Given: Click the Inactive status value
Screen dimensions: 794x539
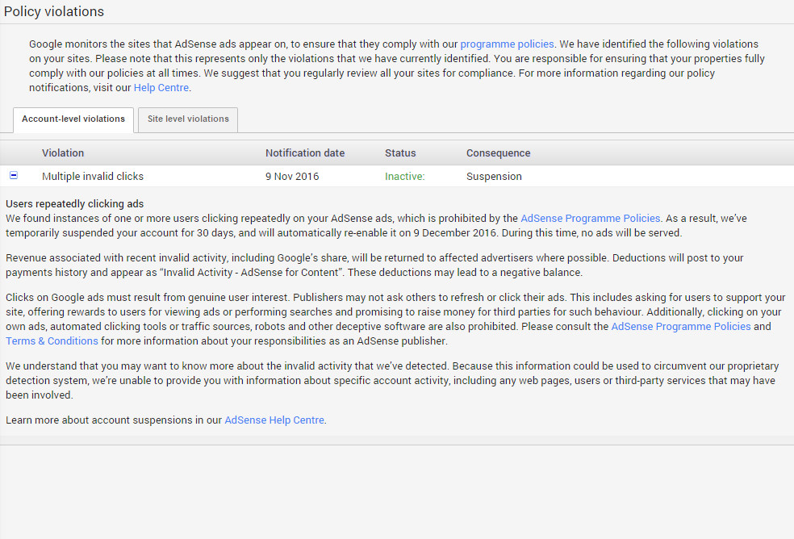Looking at the screenshot, I should tap(404, 176).
